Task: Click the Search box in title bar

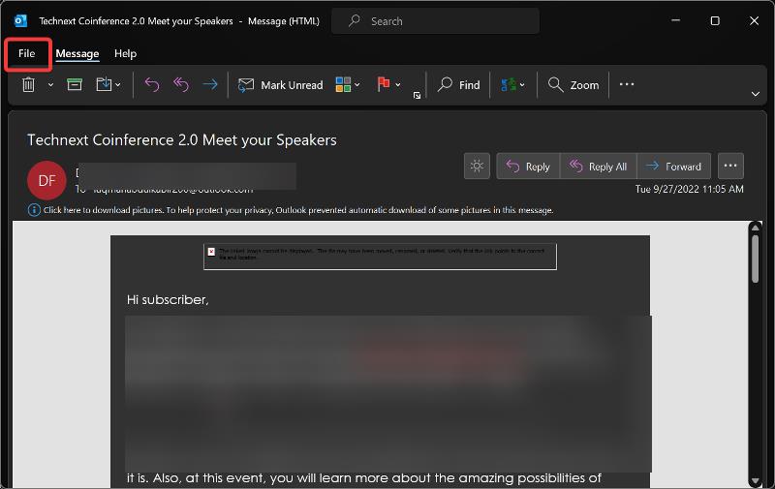Action: coord(435,21)
